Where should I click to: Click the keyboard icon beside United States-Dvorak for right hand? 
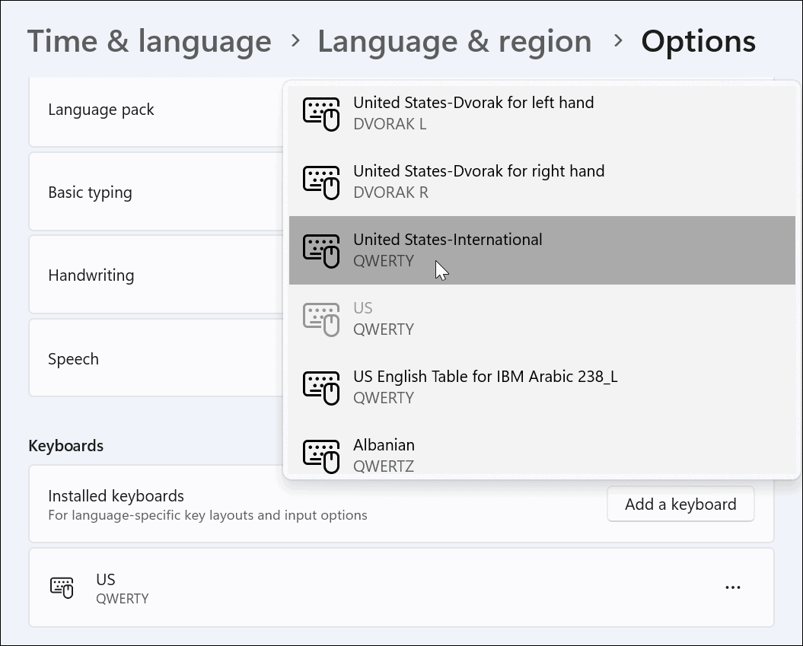pos(321,181)
